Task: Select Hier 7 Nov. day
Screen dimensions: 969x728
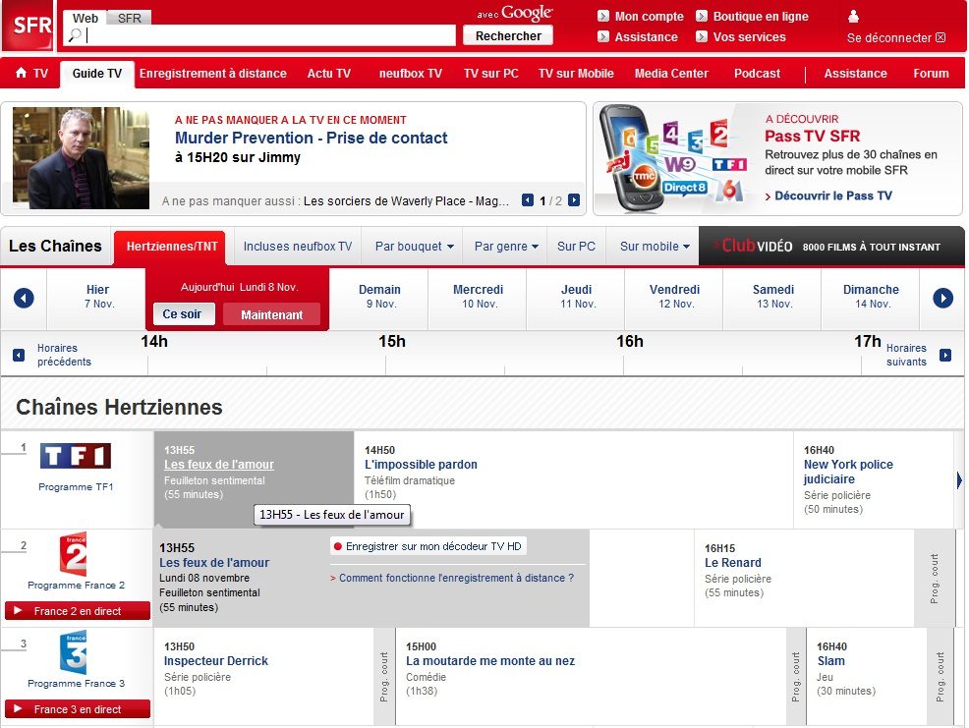Action: pos(97,297)
